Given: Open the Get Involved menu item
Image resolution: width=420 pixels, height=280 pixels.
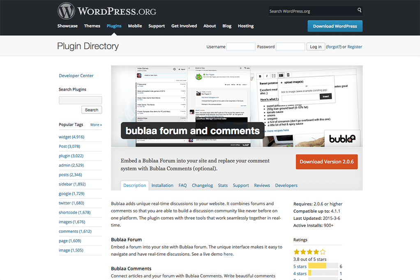Looking at the screenshot, I should point(184,26).
